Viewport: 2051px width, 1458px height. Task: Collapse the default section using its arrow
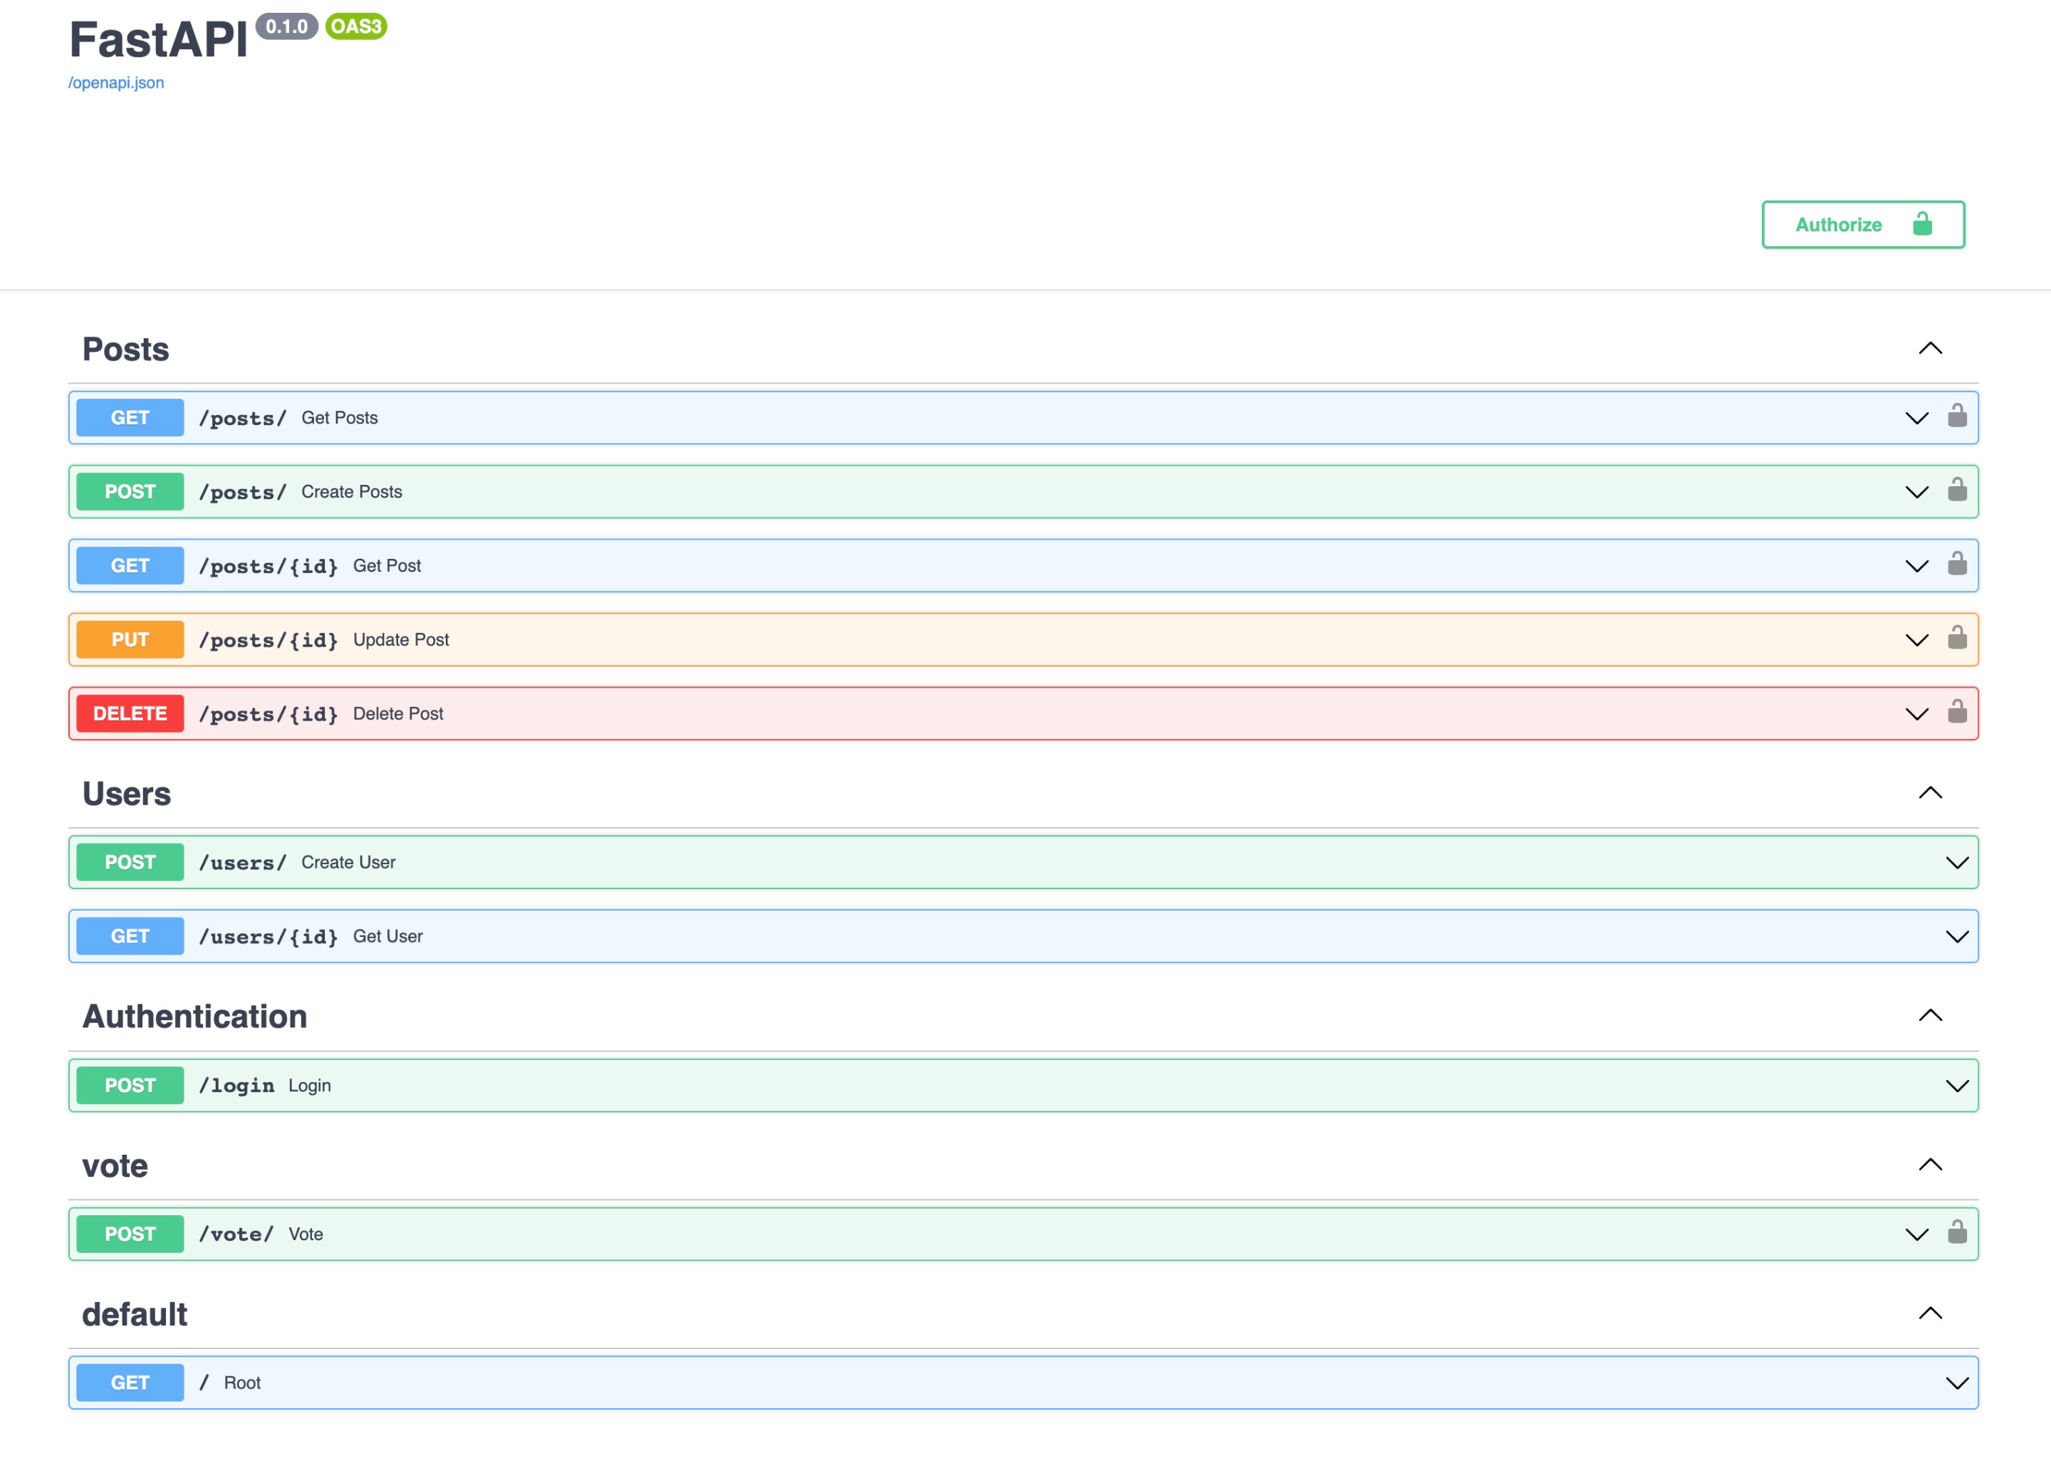[1930, 1313]
